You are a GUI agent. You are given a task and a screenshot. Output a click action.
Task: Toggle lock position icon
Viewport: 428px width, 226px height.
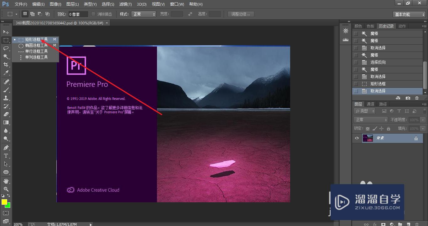(381, 129)
